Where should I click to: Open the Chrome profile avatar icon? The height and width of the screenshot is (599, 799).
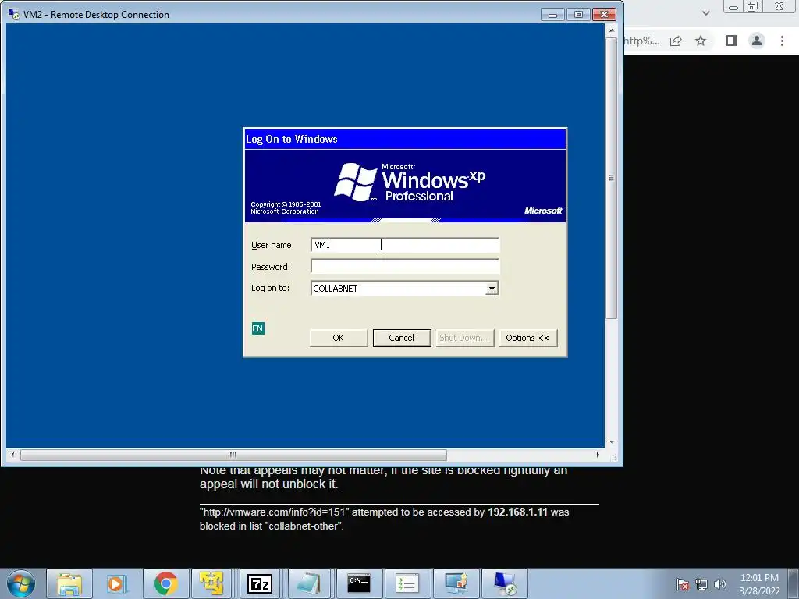[x=757, y=41]
